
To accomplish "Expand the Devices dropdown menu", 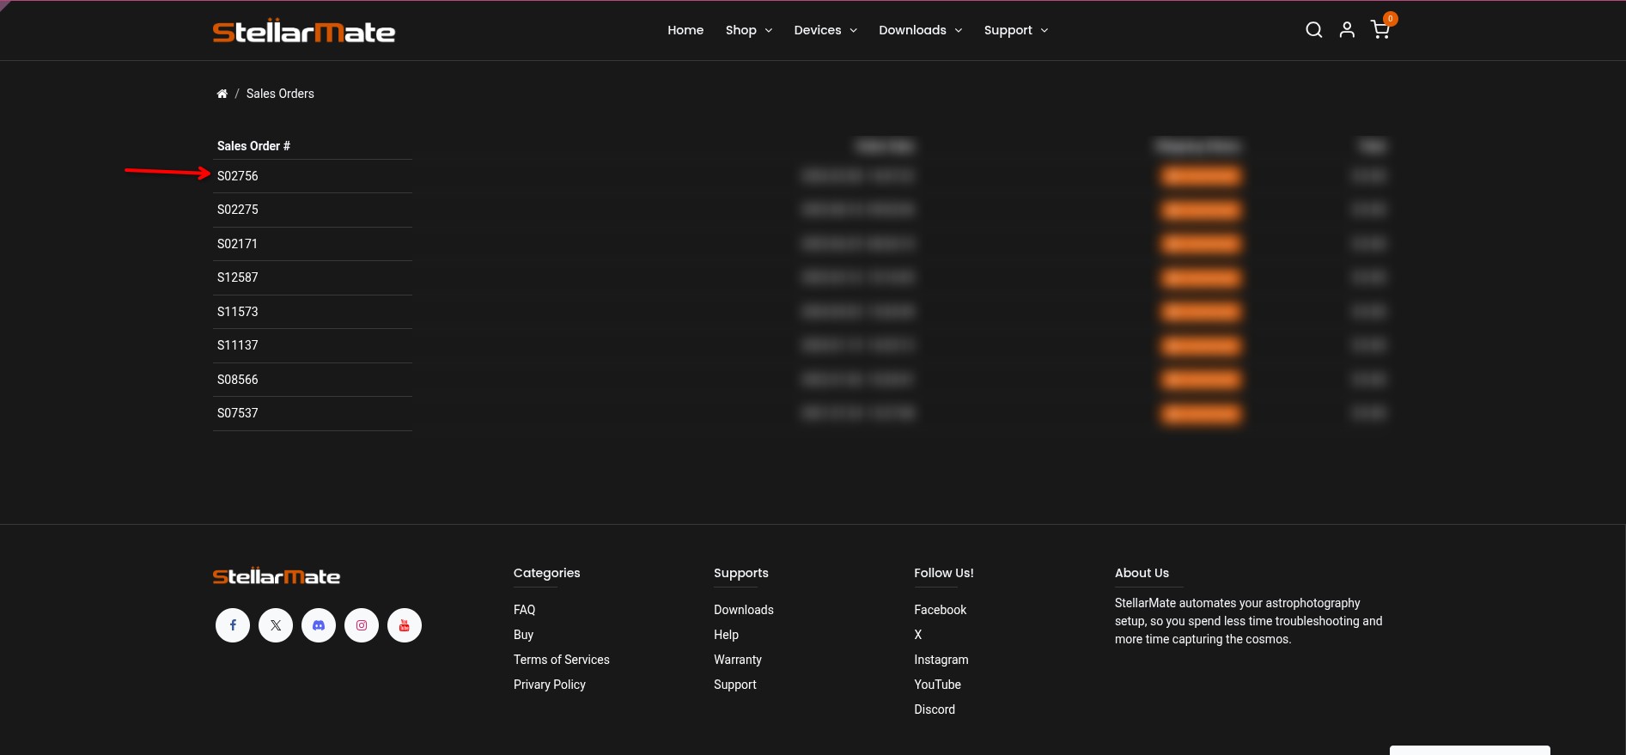I will pyautogui.click(x=825, y=30).
